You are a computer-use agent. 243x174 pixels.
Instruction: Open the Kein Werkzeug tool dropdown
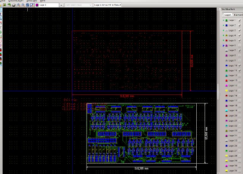coord(79,5)
